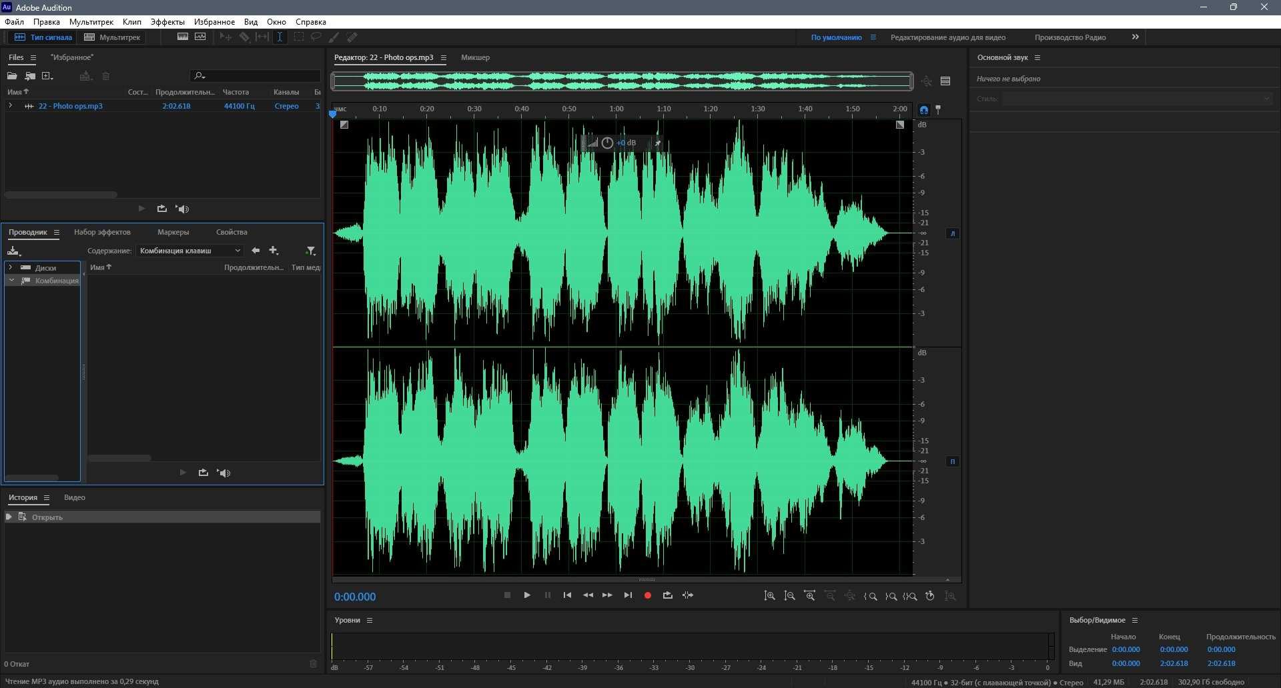Expand the 22 - Photo ops.mp3 file row
Viewport: 1281px width, 688px height.
[10, 106]
